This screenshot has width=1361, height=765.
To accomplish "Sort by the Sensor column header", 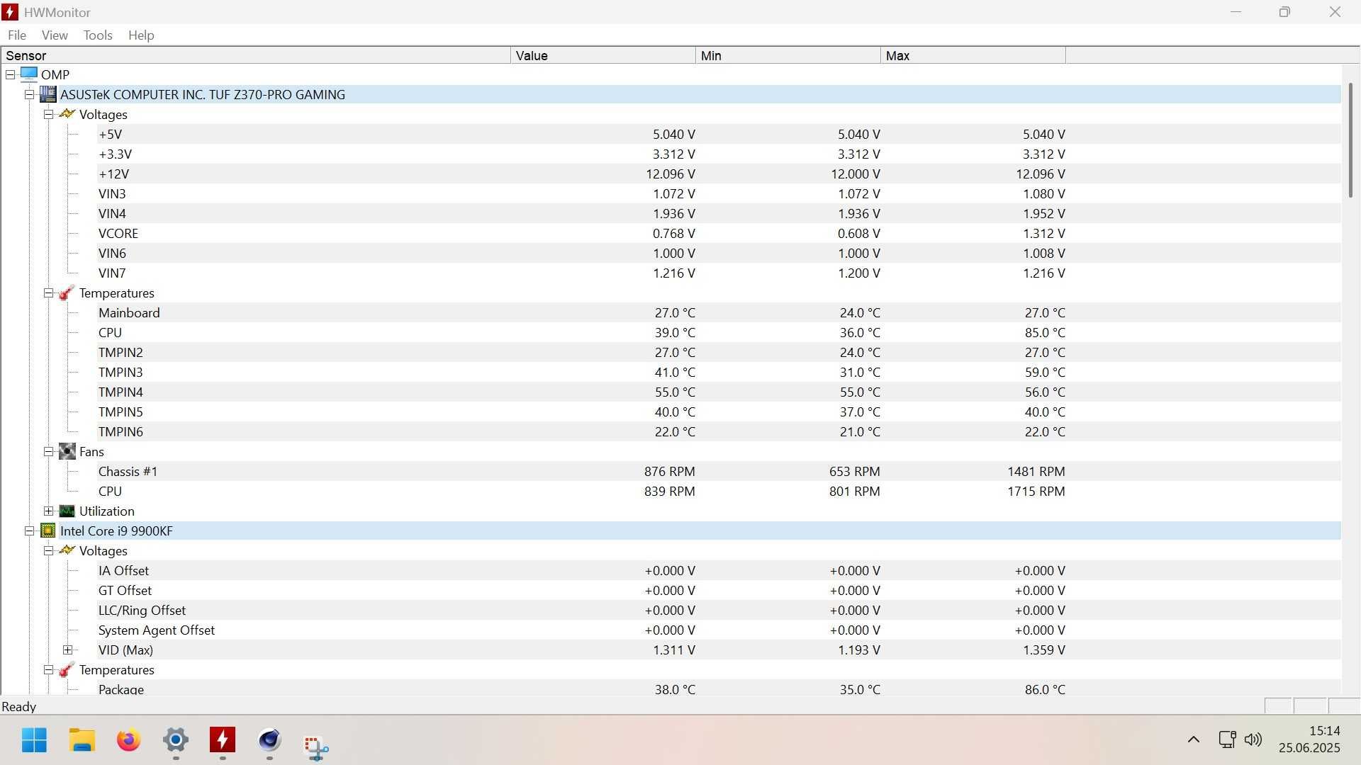I will [x=255, y=55].
